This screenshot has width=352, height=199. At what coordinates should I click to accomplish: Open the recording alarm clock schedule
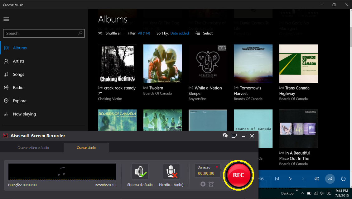tap(211, 184)
